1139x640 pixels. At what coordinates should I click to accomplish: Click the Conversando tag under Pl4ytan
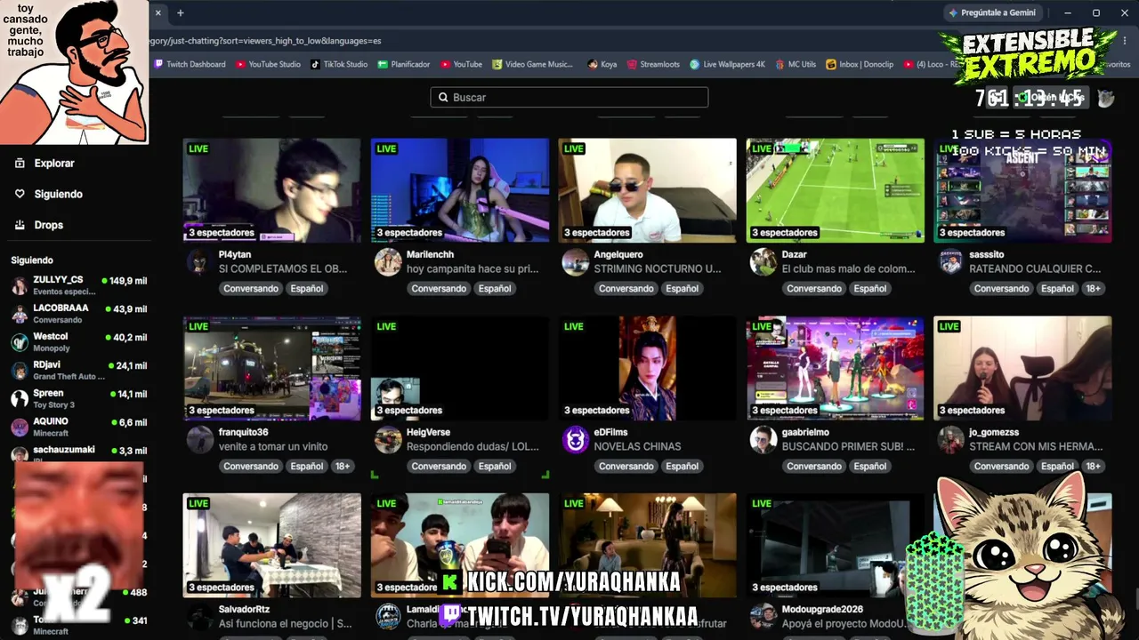251,288
